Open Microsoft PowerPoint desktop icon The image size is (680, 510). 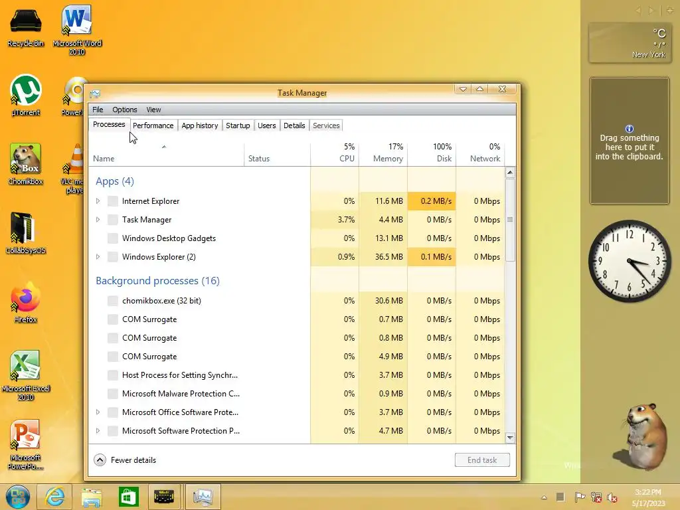pos(26,444)
